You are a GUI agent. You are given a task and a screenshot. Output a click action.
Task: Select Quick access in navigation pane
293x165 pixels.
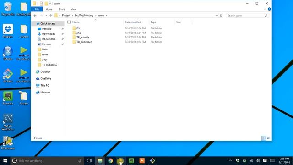(48, 23)
